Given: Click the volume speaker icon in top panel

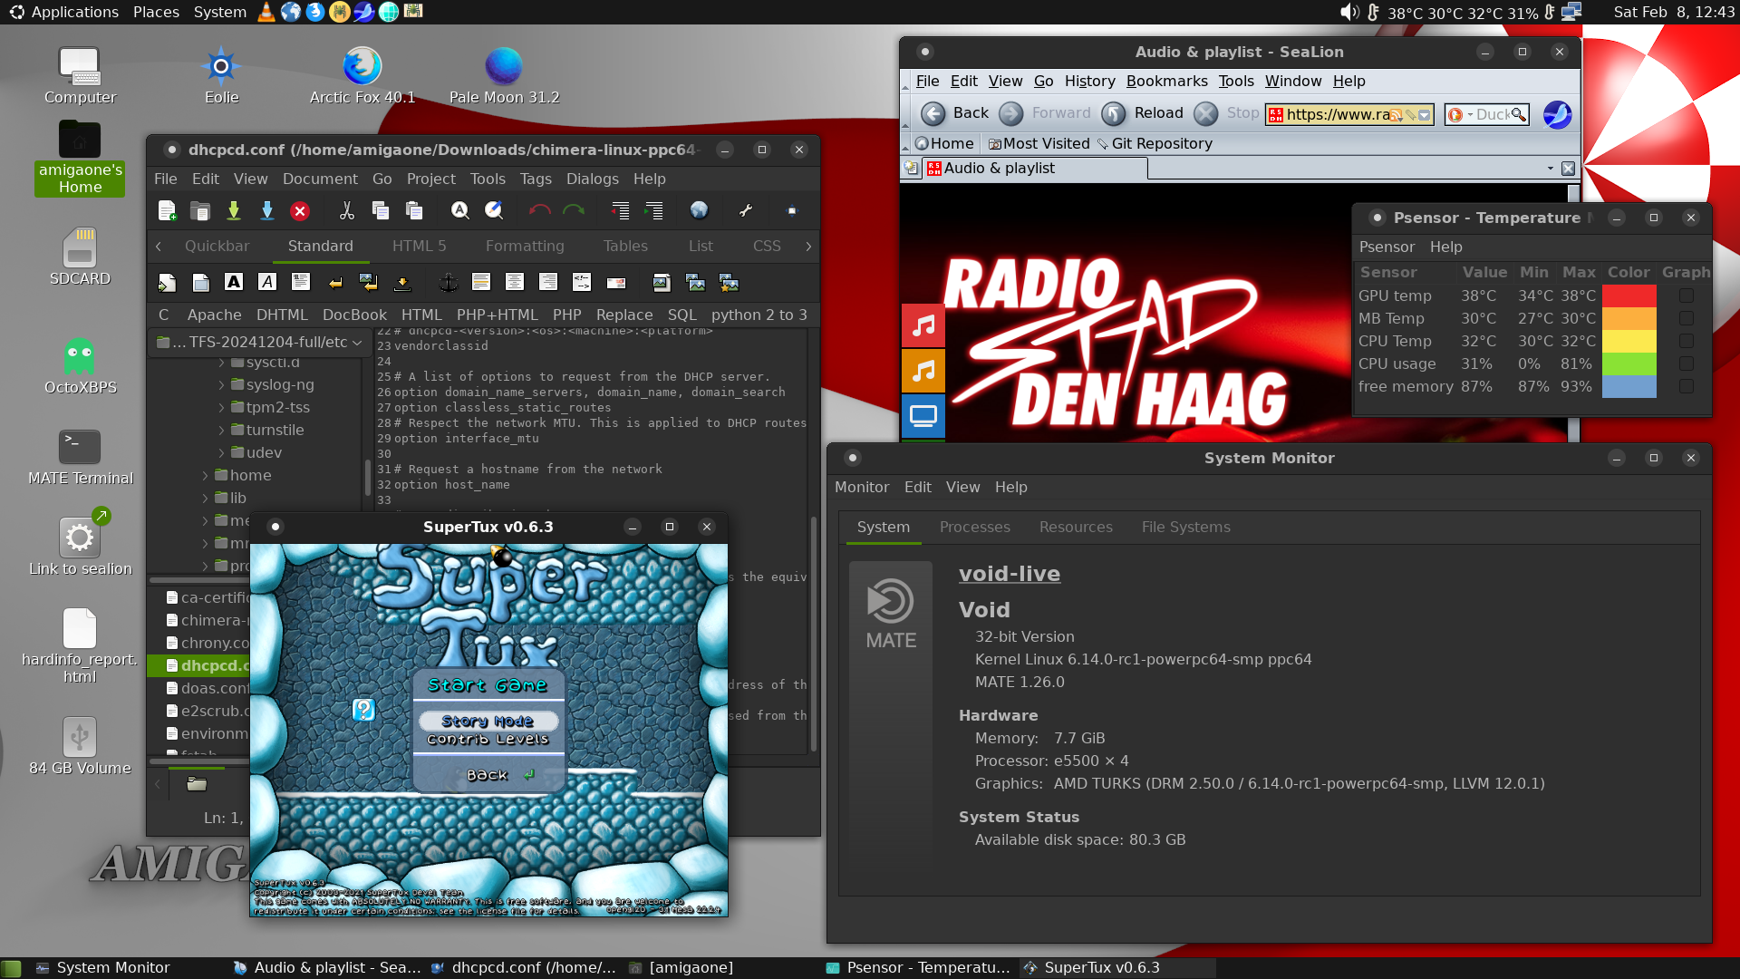Looking at the screenshot, I should click(x=1349, y=12).
